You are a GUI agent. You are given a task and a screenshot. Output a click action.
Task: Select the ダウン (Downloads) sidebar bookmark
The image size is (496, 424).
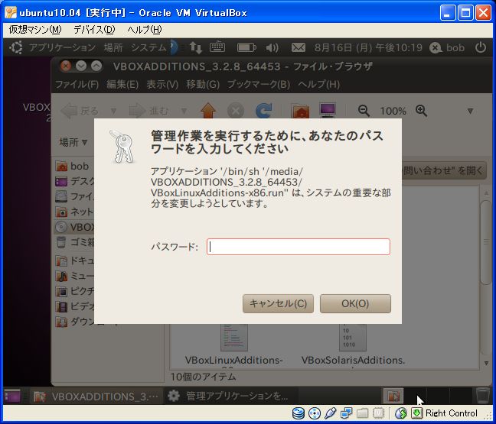(75, 322)
